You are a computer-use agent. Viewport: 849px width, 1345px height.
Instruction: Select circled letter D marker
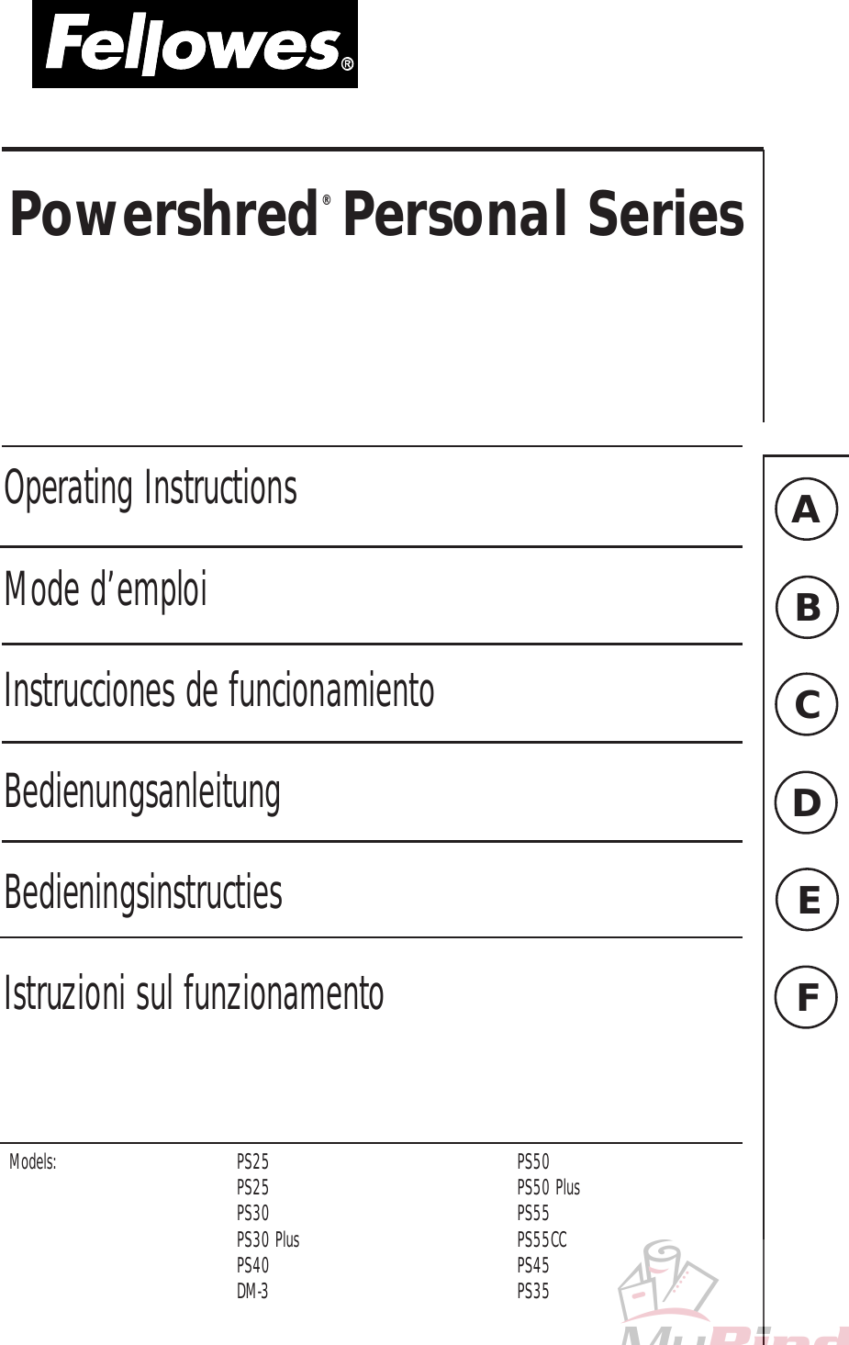coord(807,802)
